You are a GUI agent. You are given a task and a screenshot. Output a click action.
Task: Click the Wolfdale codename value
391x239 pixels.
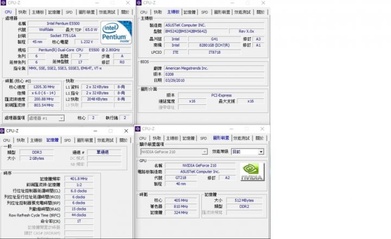46,30
